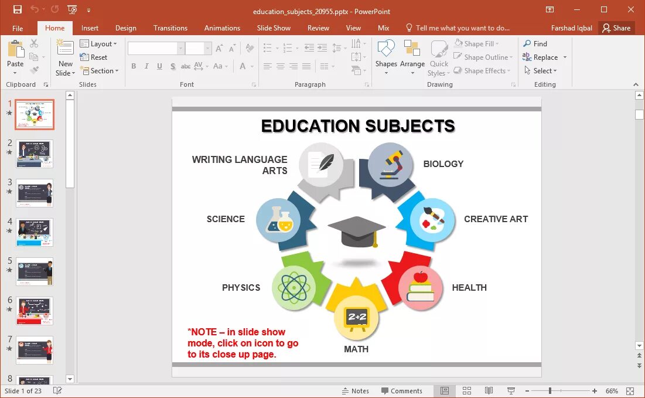Click the Redo icon in quick access
Viewport: 645px width, 398px height.
click(54, 9)
